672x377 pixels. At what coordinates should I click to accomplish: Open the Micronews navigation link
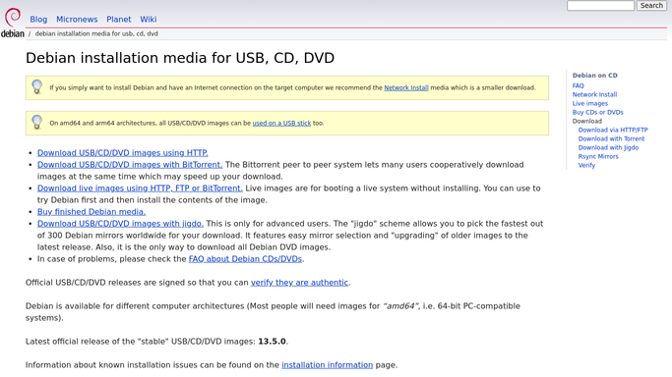(x=77, y=20)
